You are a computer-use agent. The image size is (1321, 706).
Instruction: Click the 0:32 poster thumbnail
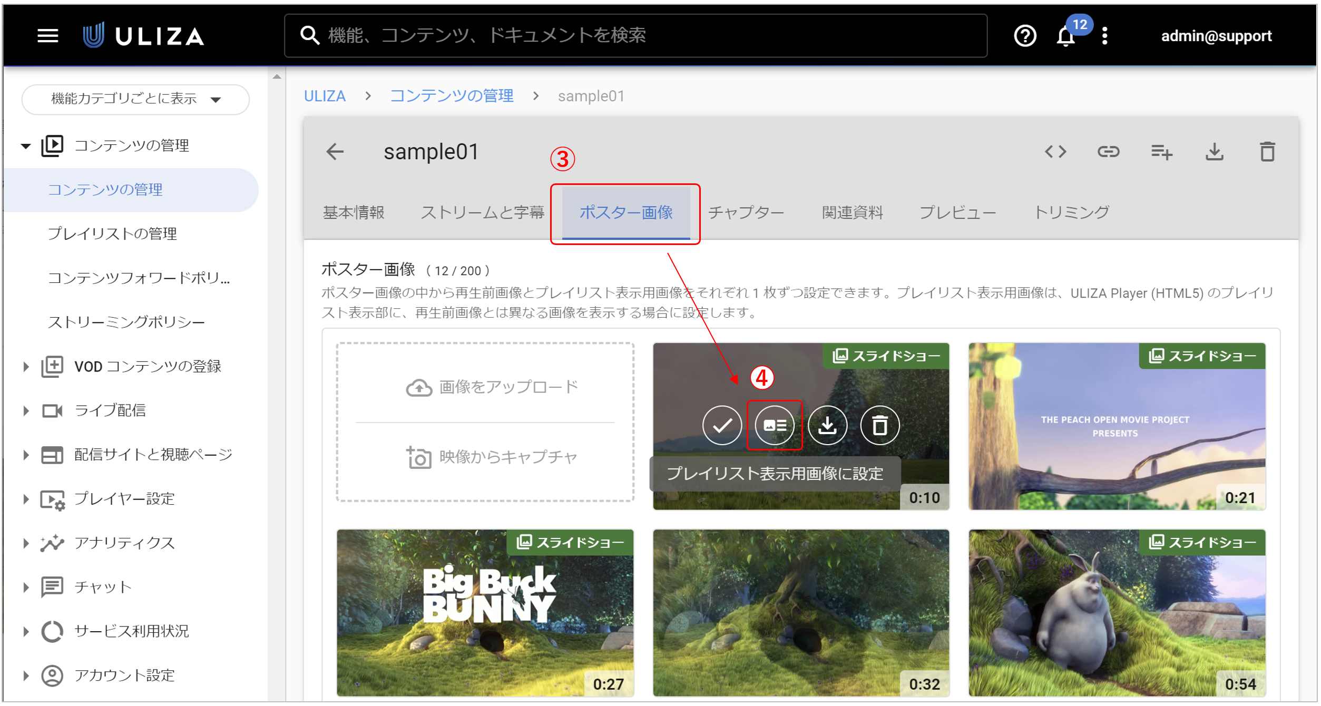[x=801, y=613]
